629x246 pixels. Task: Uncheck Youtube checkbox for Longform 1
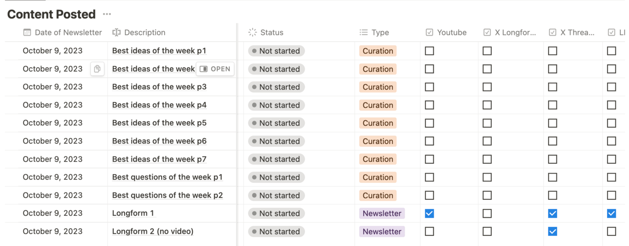[429, 213]
